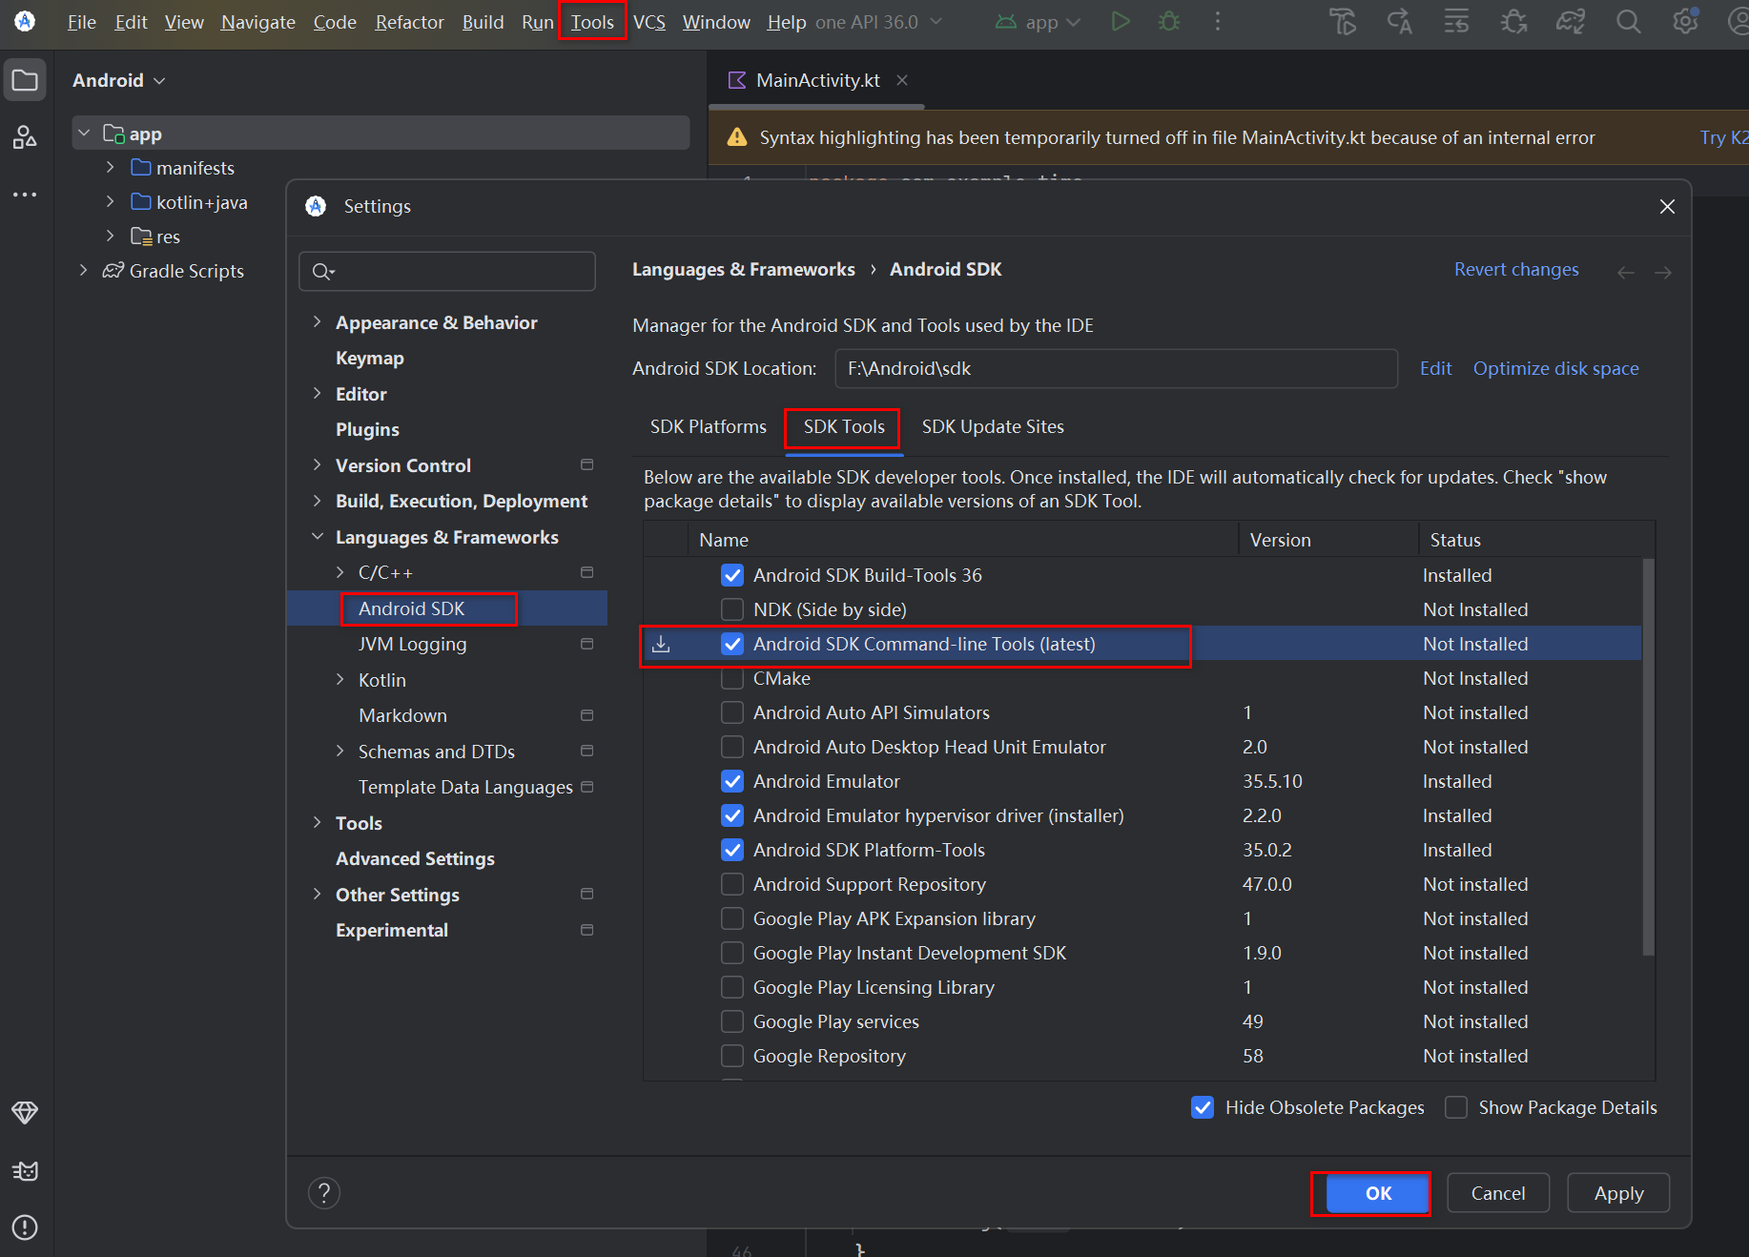Switch to the SDK Update Sites tab
This screenshot has height=1257, width=1749.
point(992,426)
